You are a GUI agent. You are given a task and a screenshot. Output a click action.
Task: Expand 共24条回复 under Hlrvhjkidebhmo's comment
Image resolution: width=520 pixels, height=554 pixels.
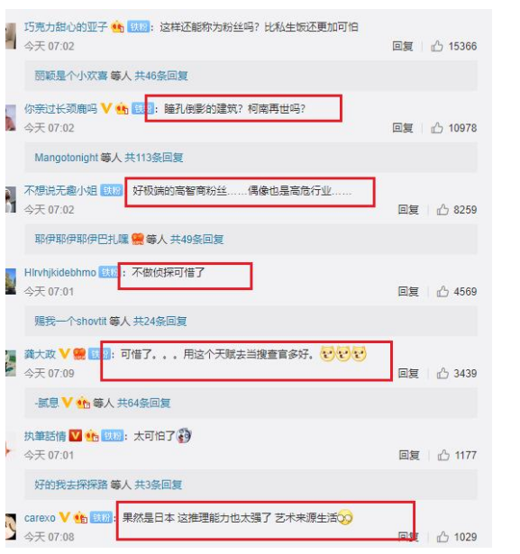tap(160, 322)
